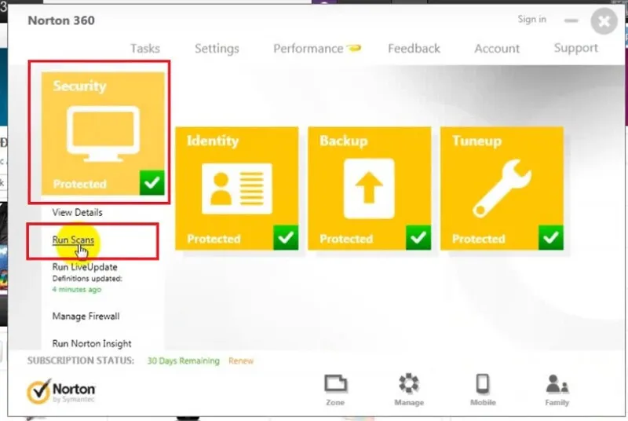Open the Tuneup wrench tile

502,189
